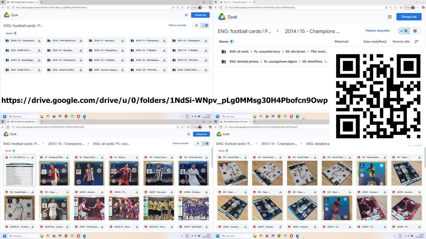The width and height of the screenshot is (426, 239).
Task: Sort by the Właściciel column header
Action: click(341, 42)
